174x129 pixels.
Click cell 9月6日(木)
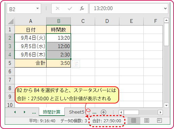click(x=30, y=55)
